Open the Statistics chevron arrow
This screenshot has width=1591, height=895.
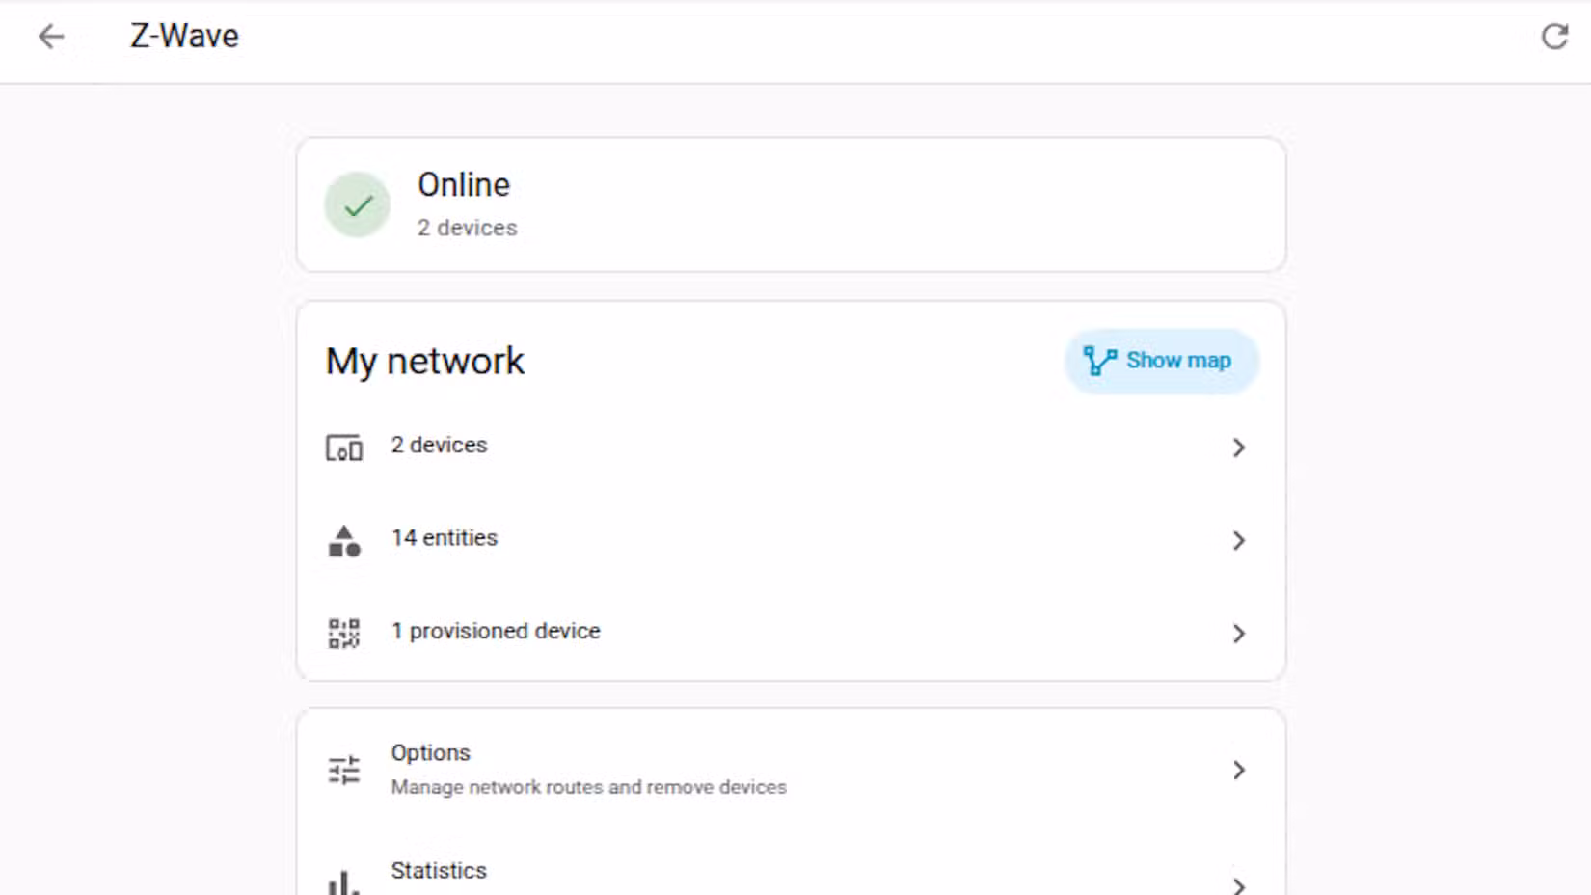(1239, 885)
